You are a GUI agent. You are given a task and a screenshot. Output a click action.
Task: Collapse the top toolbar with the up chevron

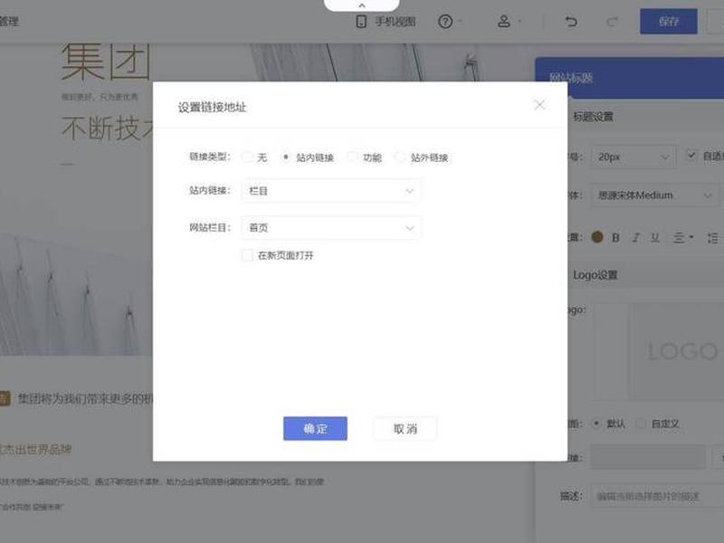tap(361, 5)
